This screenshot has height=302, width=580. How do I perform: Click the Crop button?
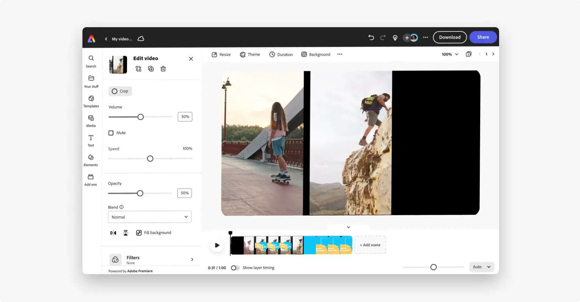pos(120,91)
